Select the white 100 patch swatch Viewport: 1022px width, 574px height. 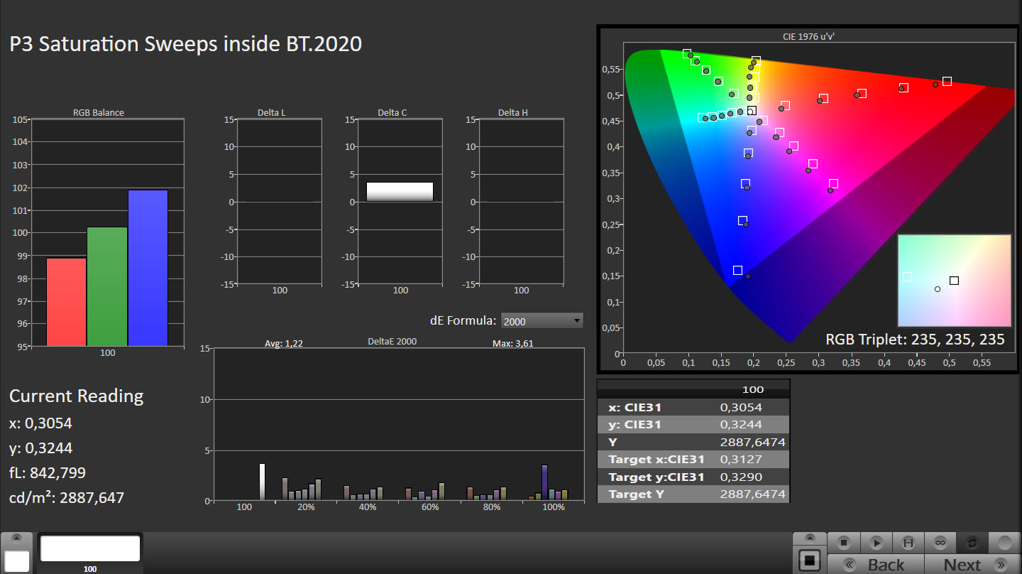click(90, 549)
